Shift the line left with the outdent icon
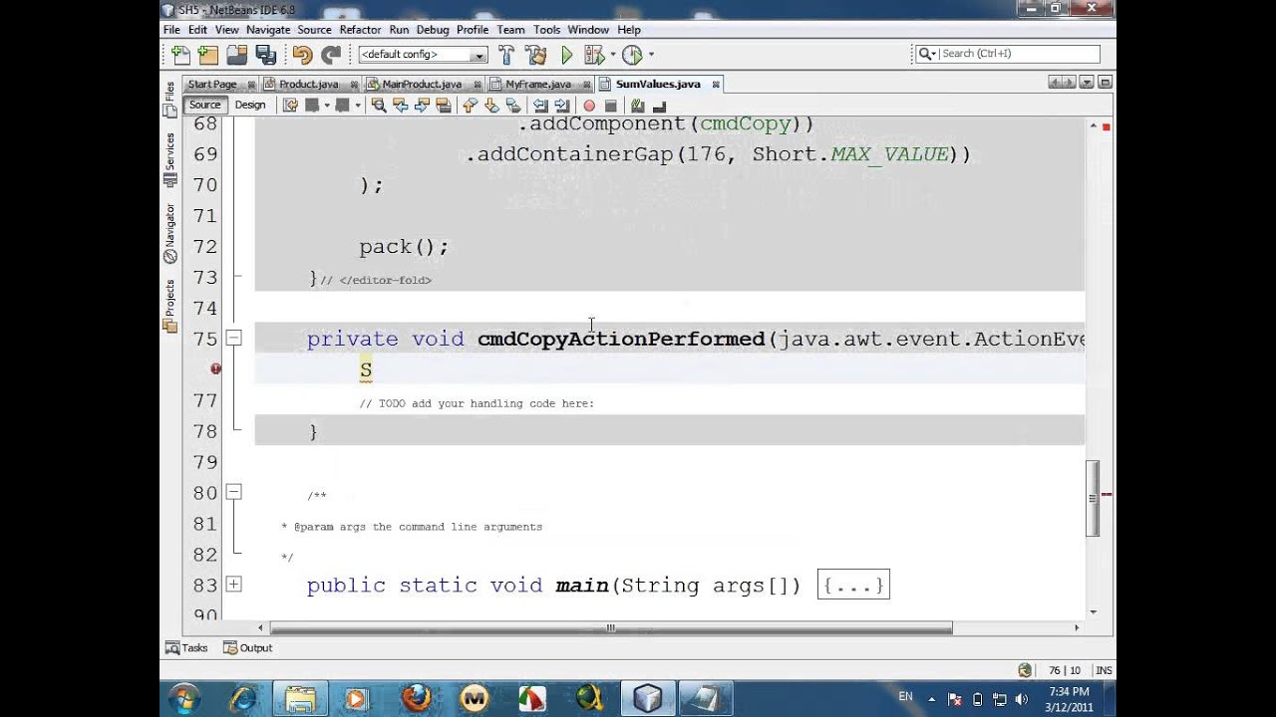Image resolution: width=1276 pixels, height=717 pixels. [x=540, y=106]
